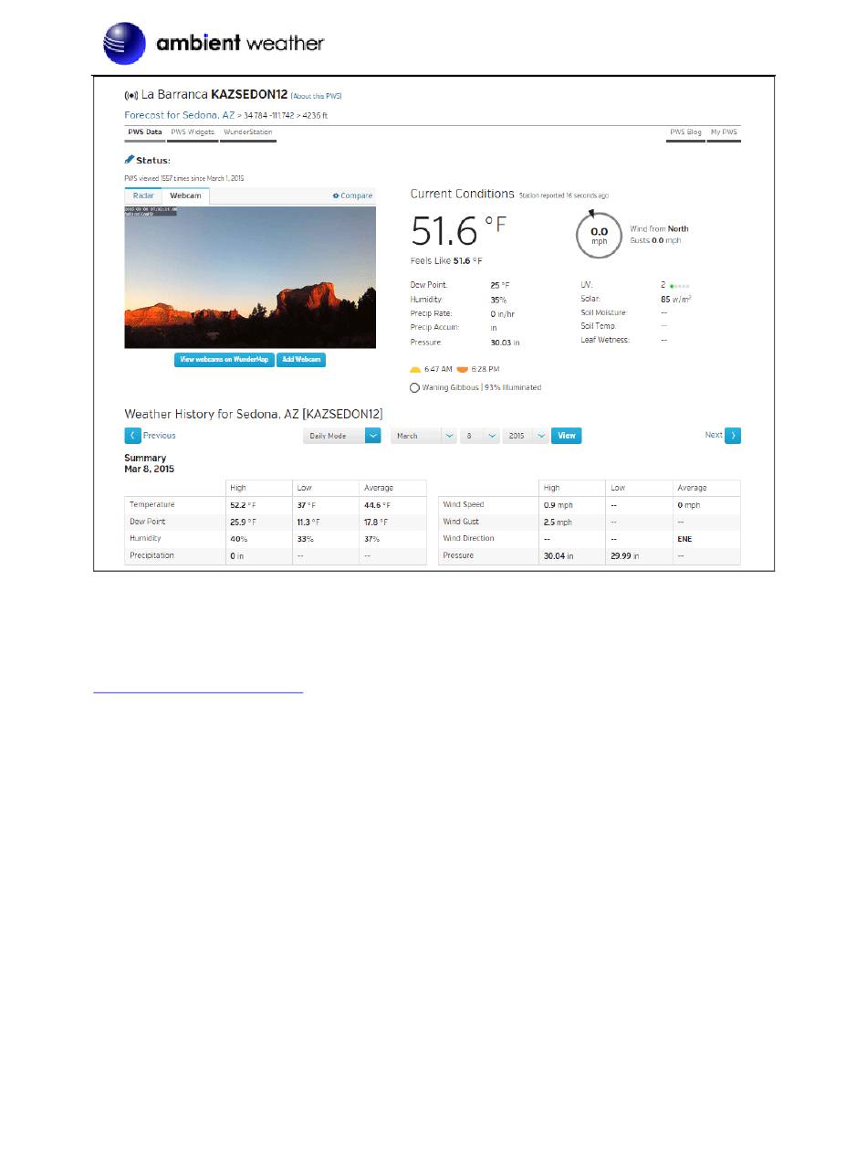867x1151 pixels.
Task: Go to previous day with left arrow
Action: point(133,436)
